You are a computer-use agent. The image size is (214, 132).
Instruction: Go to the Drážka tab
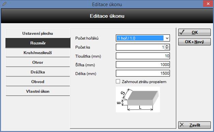tap(38, 72)
